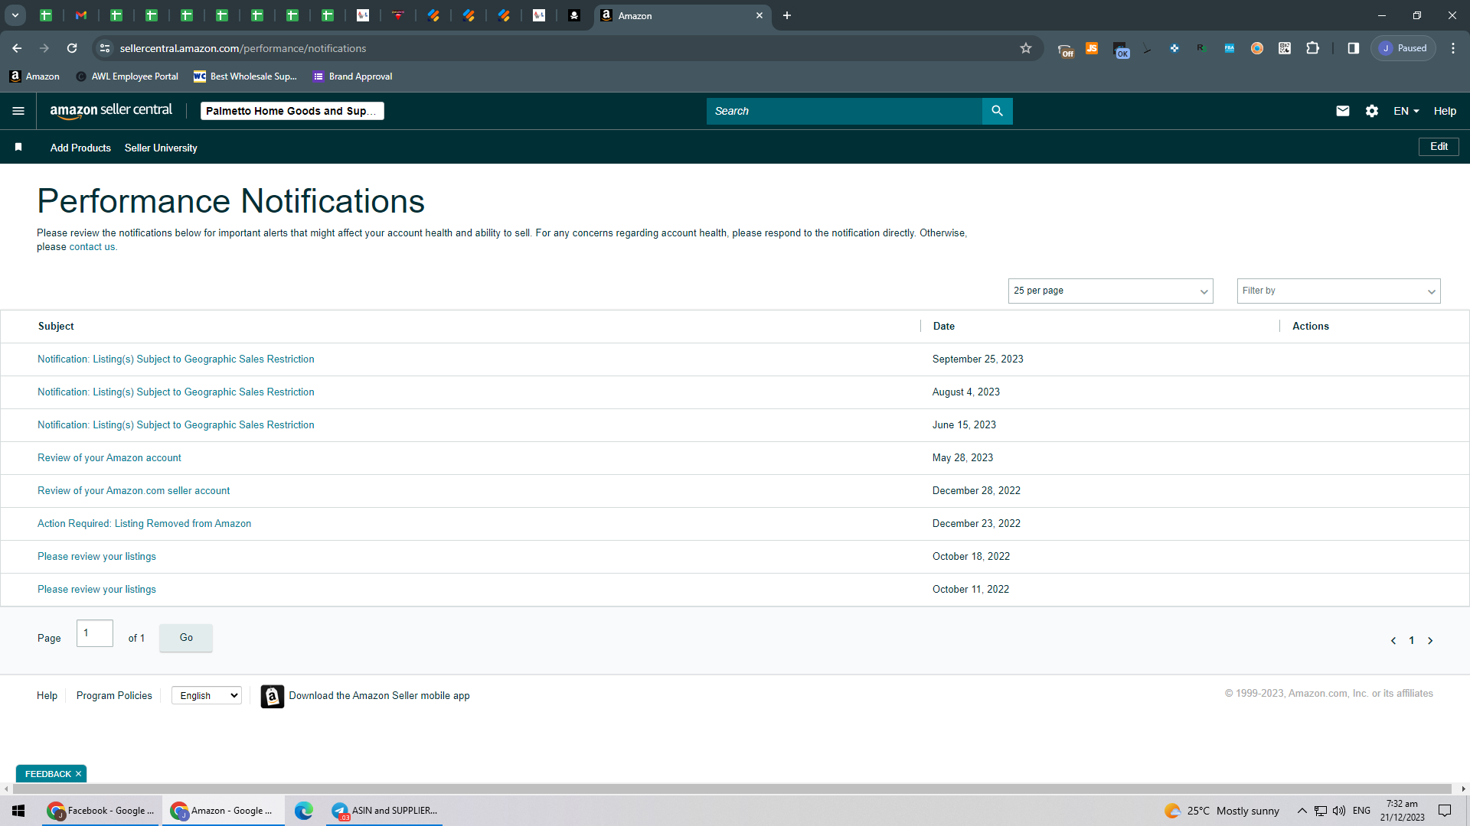This screenshot has width=1470, height=826.
Task: Open the Windows notification center
Action: tap(1445, 811)
